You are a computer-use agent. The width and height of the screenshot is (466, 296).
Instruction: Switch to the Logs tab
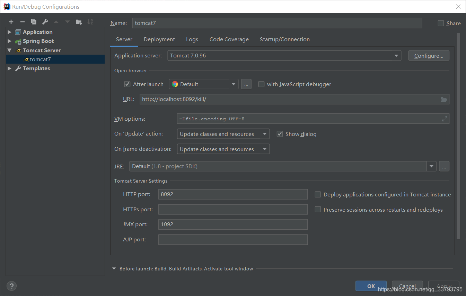192,39
